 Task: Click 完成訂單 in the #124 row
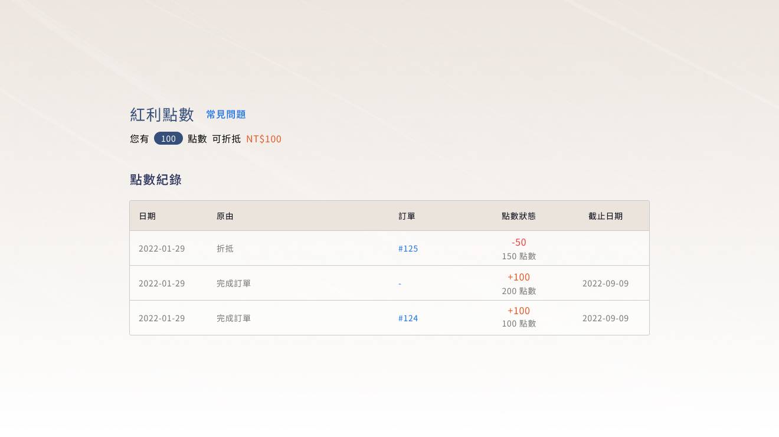[234, 318]
